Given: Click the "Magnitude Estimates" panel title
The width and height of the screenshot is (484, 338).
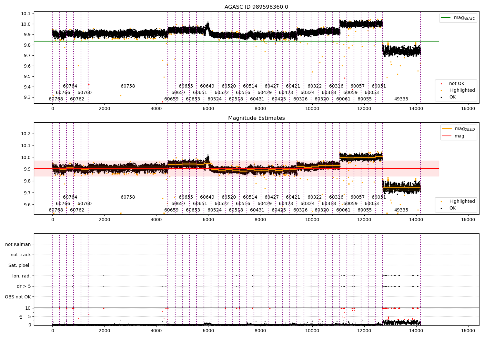Looking at the screenshot, I should (x=256, y=118).
